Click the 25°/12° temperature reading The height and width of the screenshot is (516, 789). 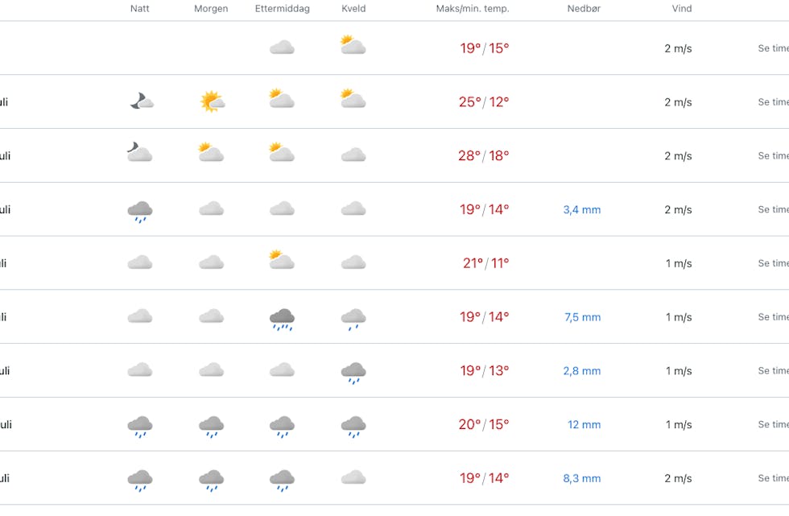[484, 102]
